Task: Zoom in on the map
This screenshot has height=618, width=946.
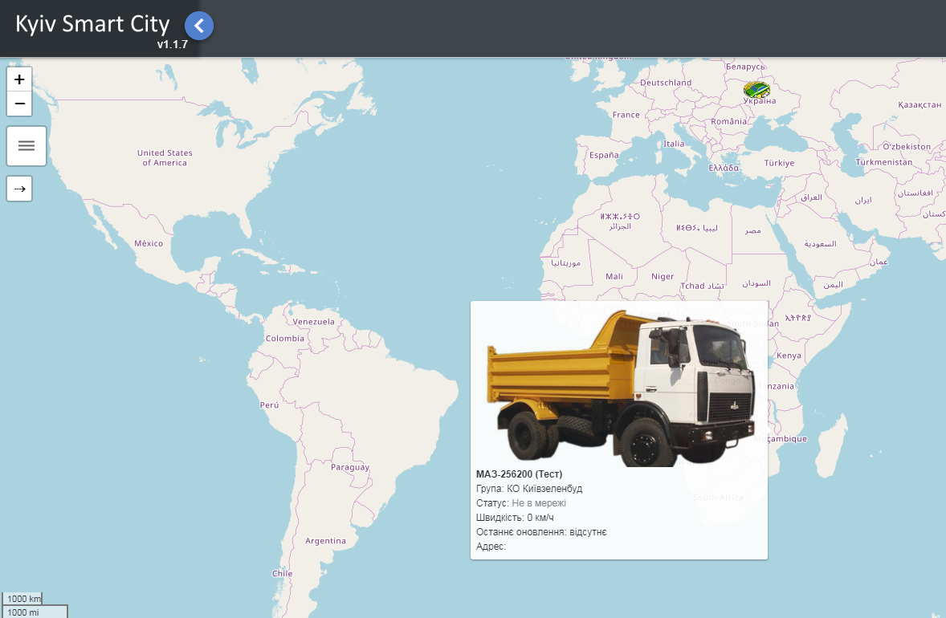Action: [19, 79]
